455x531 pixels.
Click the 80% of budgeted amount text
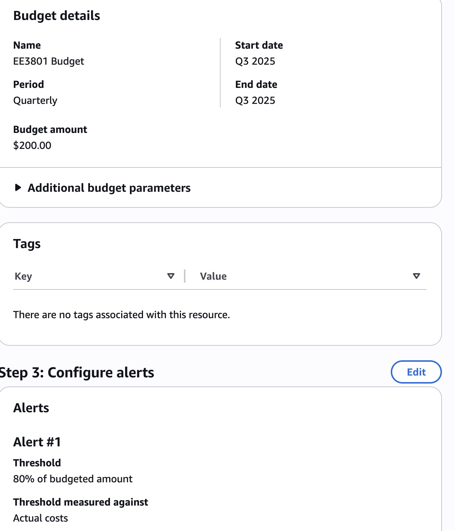73,479
